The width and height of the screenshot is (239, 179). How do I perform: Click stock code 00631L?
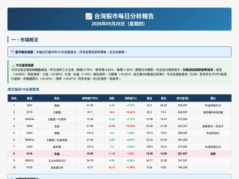pos(29,160)
